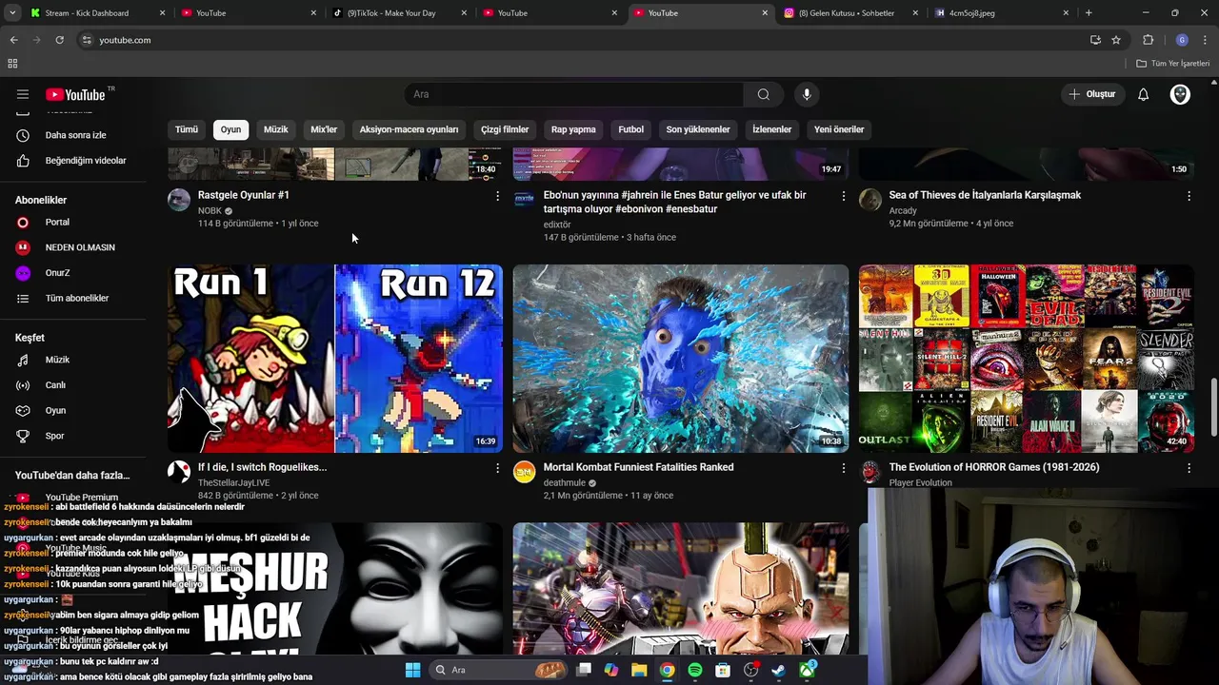1219x685 pixels.
Task: Click the TheStellarJayLIVE channel avatar
Action: 179,472
